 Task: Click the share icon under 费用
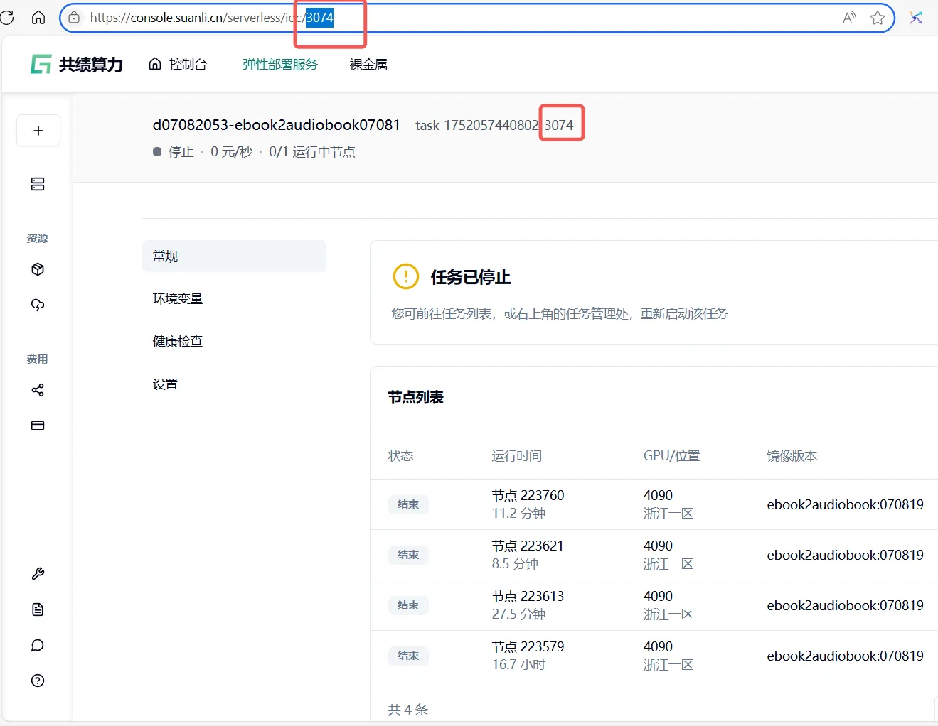tap(38, 390)
